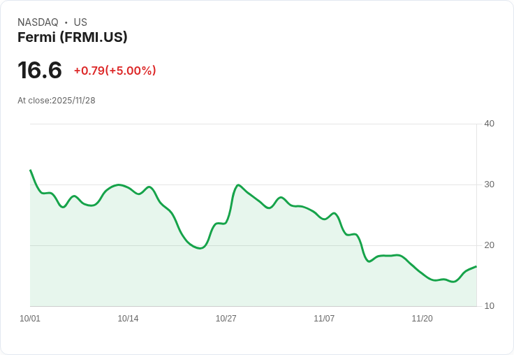Click the At close:2025/11/28 date text

[x=57, y=101]
